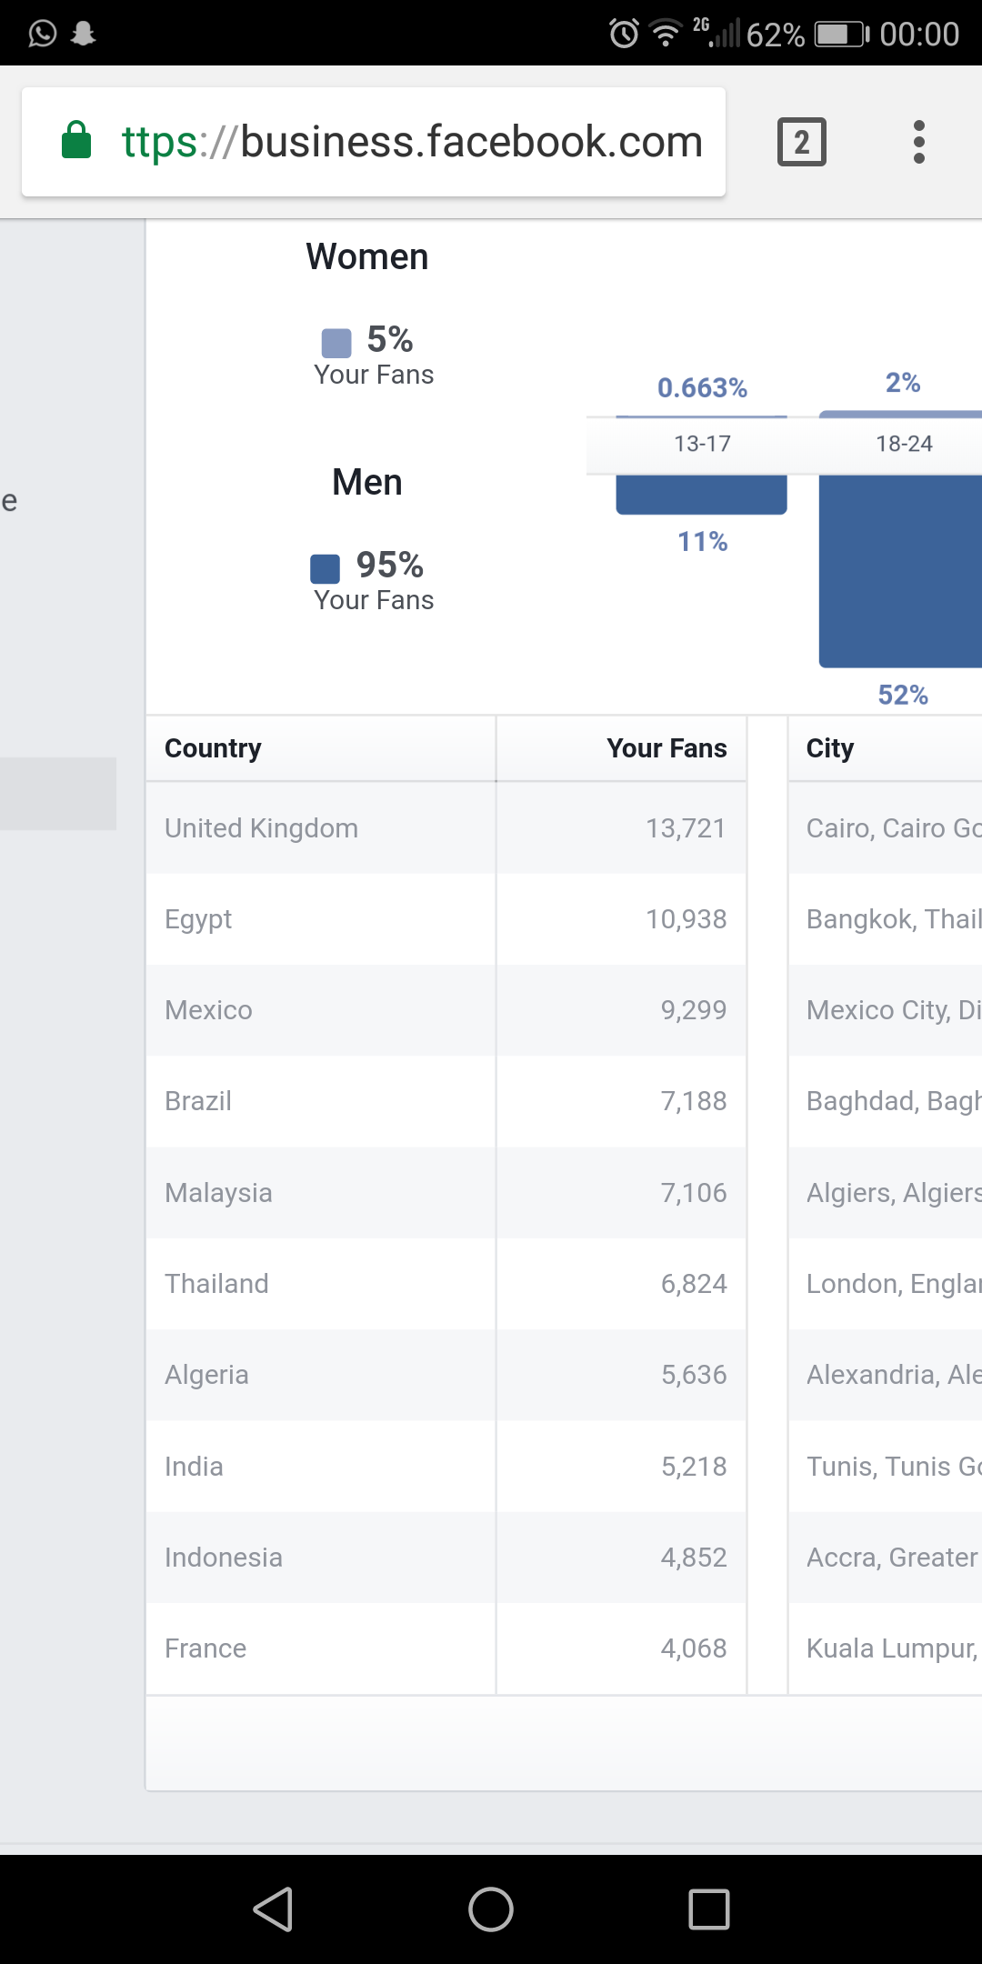Select the 18-24 men's 52% bar
The width and height of the screenshot is (982, 1964).
(x=900, y=570)
